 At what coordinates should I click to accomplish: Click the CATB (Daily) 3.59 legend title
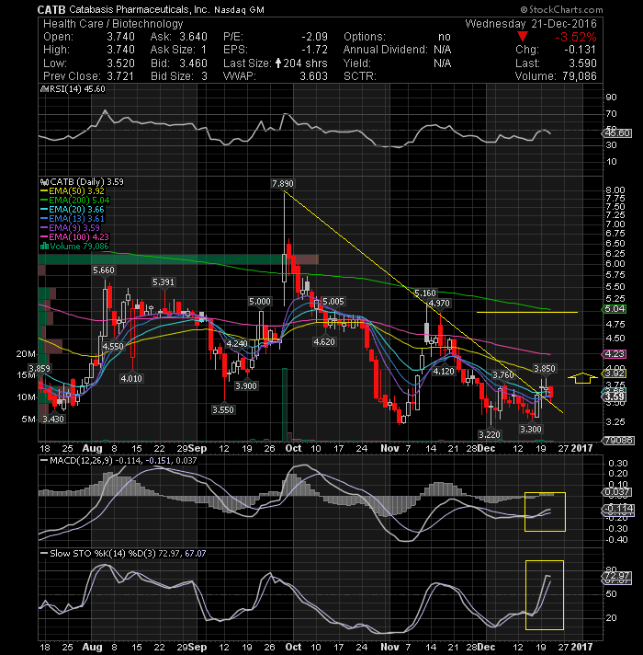86,182
